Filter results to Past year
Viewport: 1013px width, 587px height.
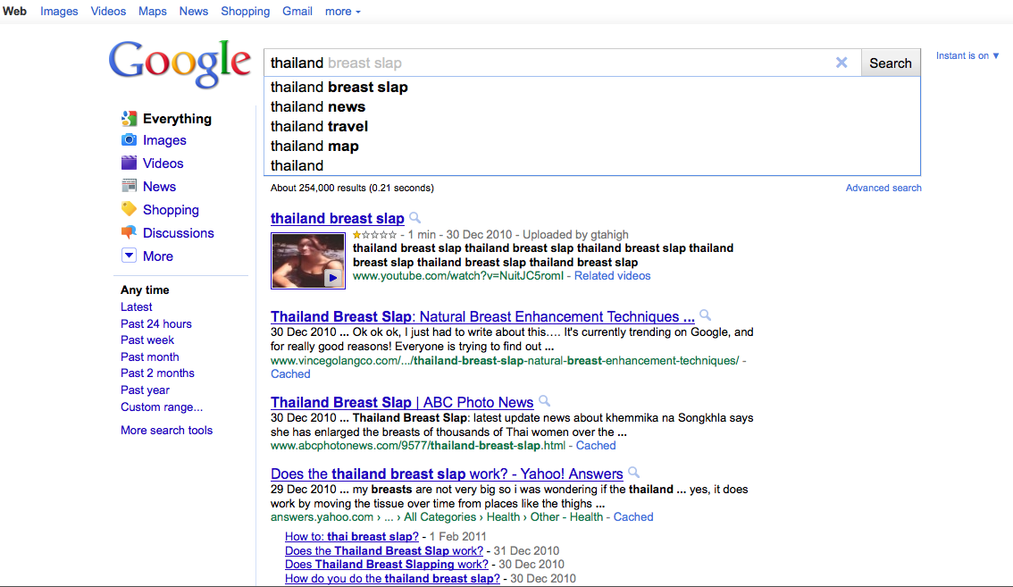tap(145, 390)
